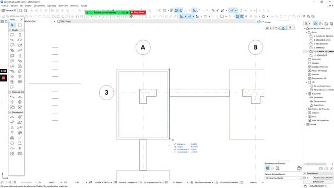Click the Stop Share button

pyautogui.click(x=138, y=13)
